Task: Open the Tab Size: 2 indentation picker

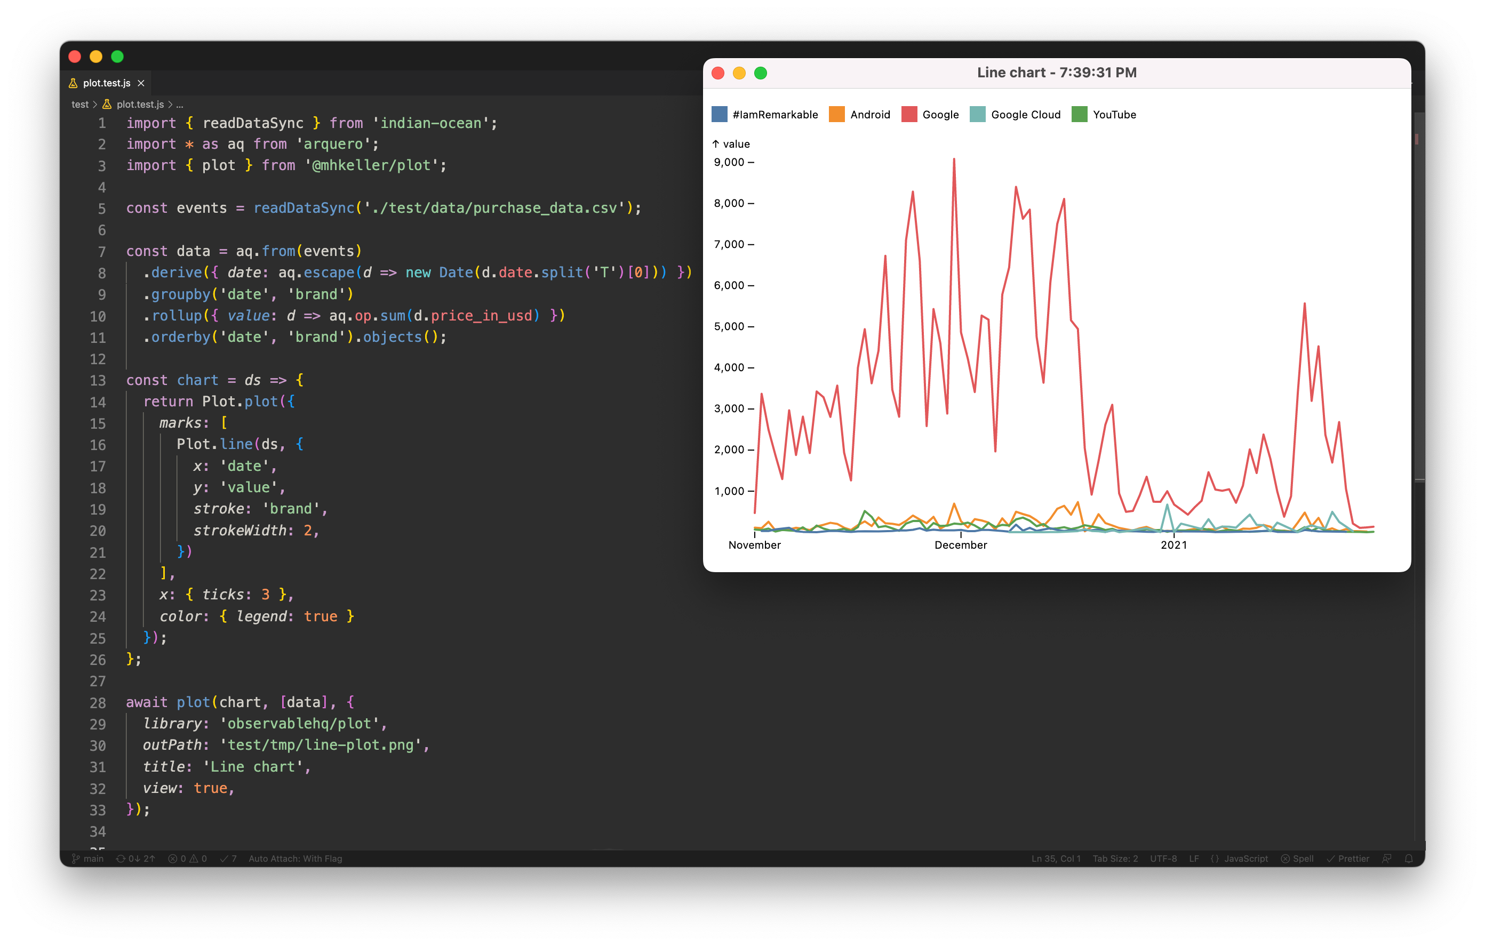Action: pyautogui.click(x=1115, y=859)
